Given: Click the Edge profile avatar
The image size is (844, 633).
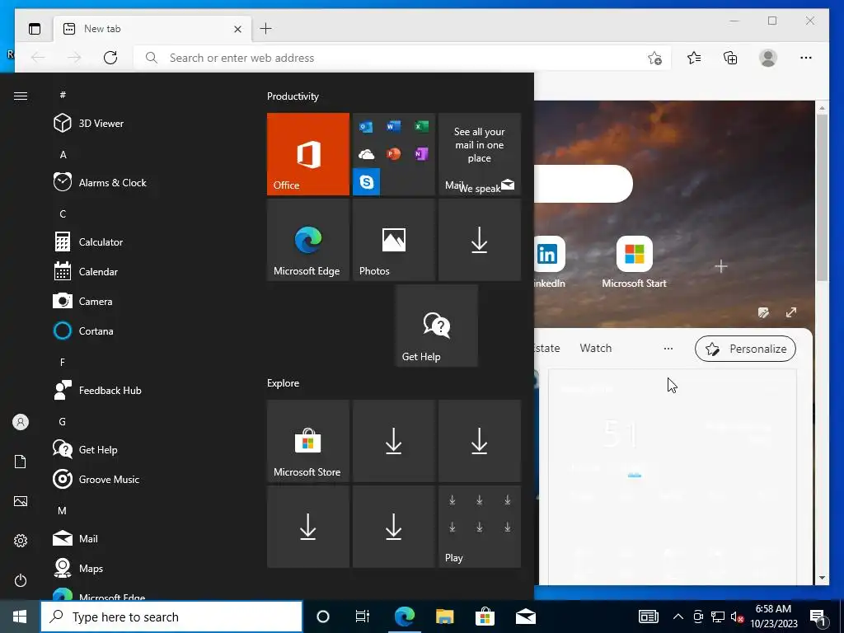Looking at the screenshot, I should click(768, 58).
